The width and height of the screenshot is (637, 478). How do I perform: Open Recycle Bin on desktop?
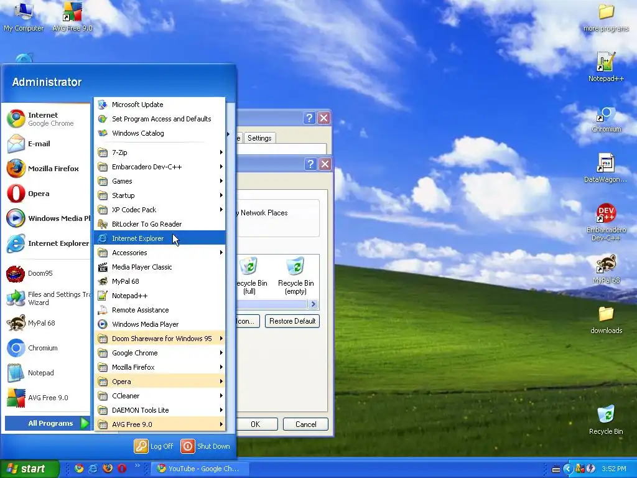click(606, 420)
